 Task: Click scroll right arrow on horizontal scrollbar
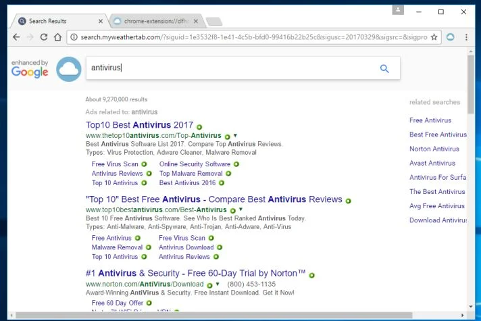pyautogui.click(x=462, y=315)
